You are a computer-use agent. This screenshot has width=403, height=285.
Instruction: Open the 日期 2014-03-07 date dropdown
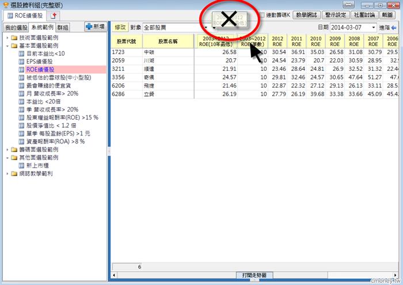[x=374, y=28]
